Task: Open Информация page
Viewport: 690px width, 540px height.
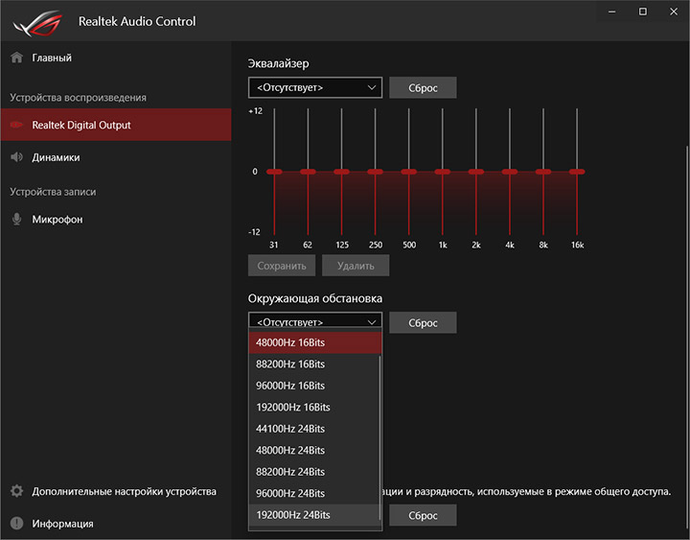Action: pyautogui.click(x=116, y=524)
